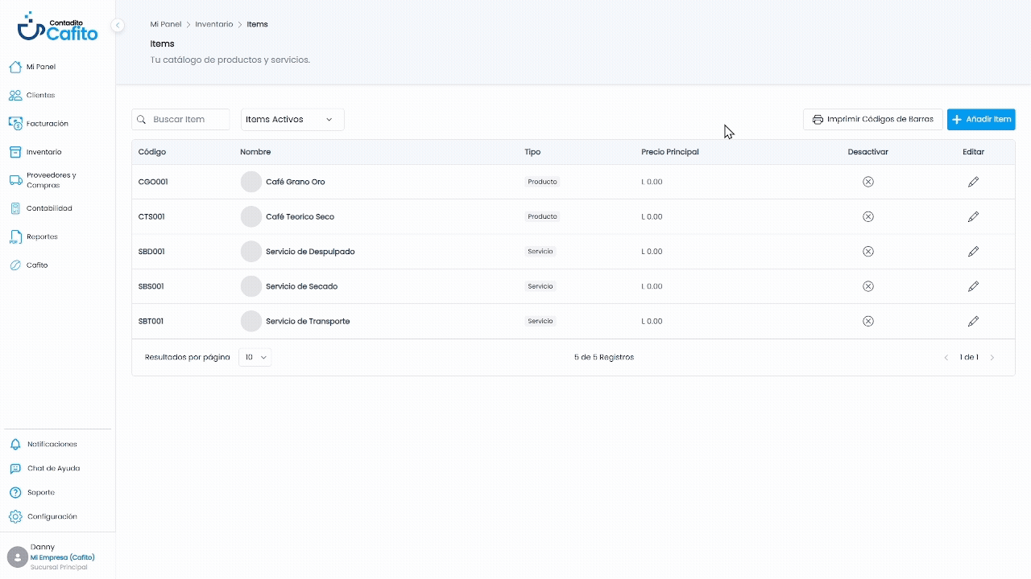The width and height of the screenshot is (1031, 579).
Task: Deactivate Servicio de Despulpado item
Action: [x=867, y=251]
